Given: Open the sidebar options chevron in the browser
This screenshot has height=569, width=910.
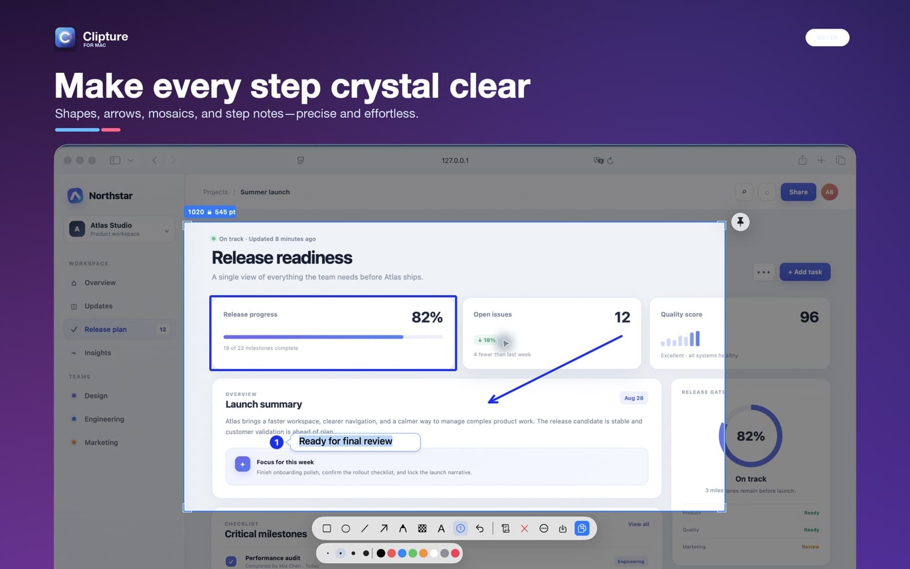Looking at the screenshot, I should point(131,160).
